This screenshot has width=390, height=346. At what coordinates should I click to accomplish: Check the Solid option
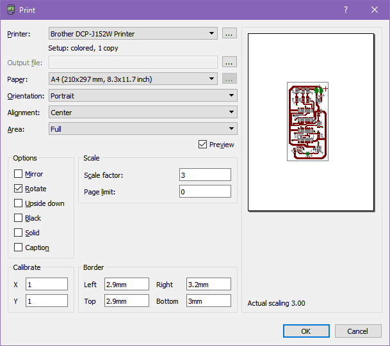(18, 233)
